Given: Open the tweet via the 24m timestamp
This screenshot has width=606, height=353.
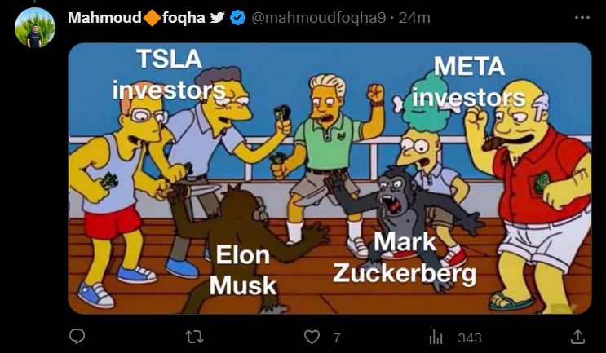Looking at the screenshot, I should click(x=414, y=18).
